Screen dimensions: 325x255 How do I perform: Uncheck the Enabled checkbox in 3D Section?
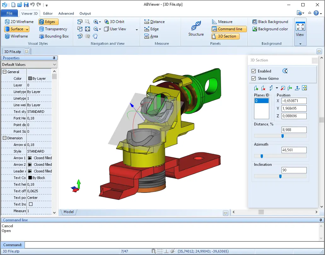coord(254,71)
